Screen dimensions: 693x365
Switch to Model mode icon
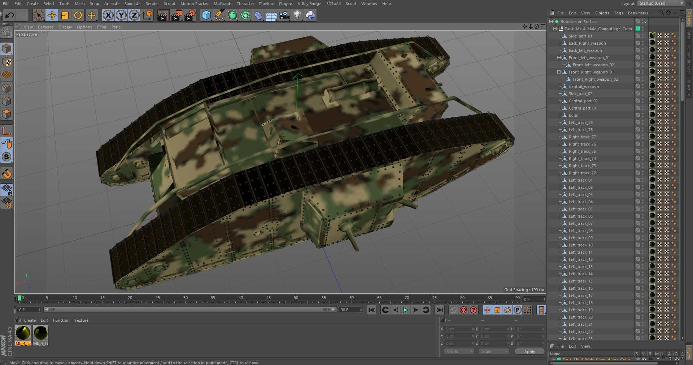pos(6,48)
